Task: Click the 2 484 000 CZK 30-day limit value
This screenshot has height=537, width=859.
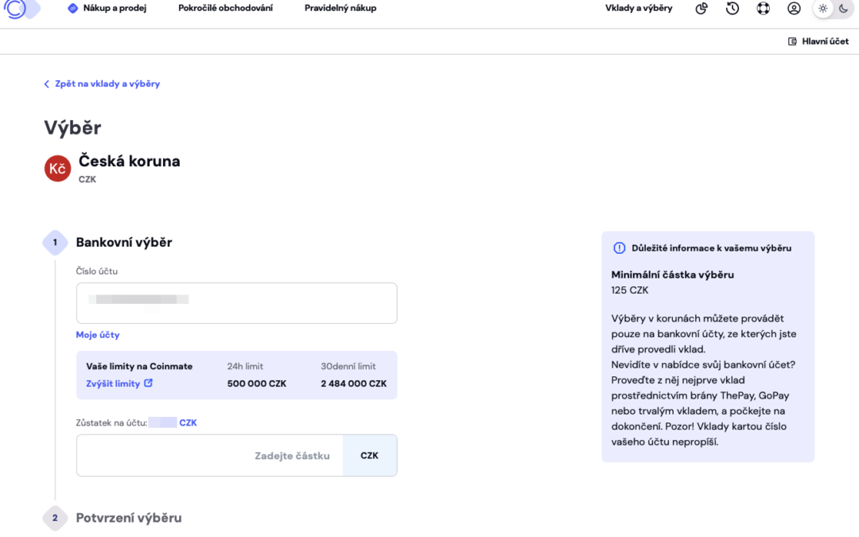Action: click(354, 383)
